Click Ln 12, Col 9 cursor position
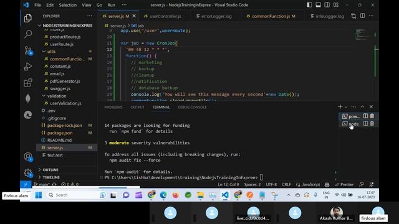Screen dimensions: 399x224 (x=228, y=185)
